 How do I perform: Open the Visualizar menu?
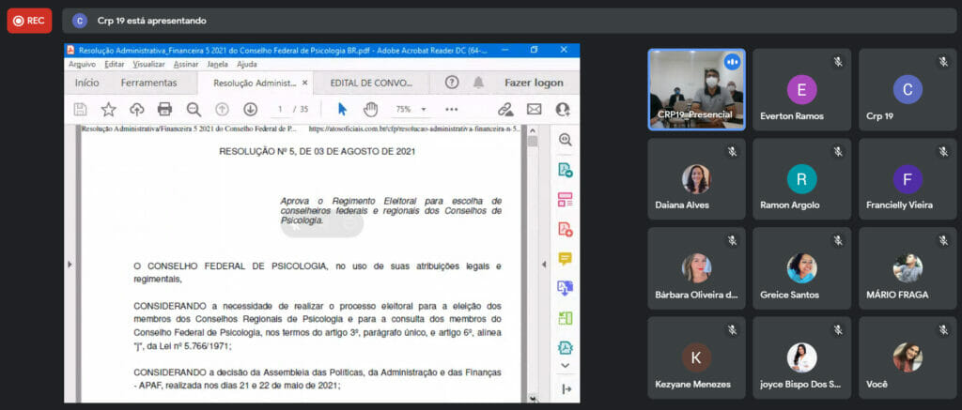(148, 64)
